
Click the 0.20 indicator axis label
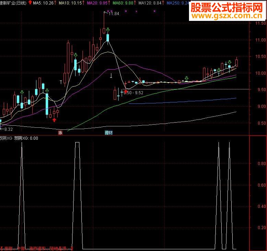262,228
